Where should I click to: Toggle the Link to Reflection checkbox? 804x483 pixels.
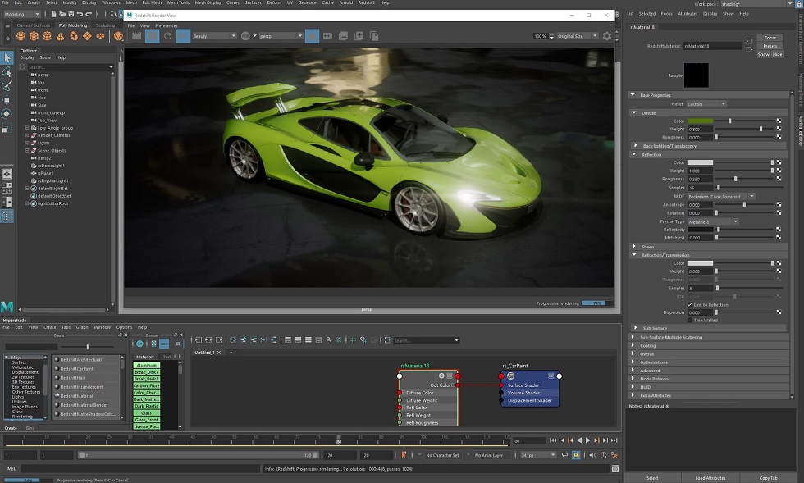689,304
